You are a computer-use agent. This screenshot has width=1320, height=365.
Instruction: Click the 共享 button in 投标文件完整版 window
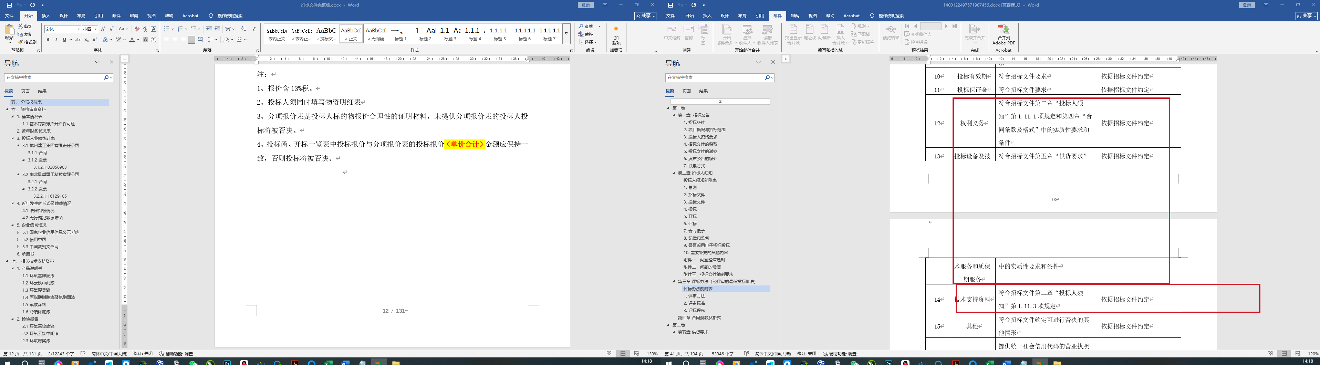pyautogui.click(x=645, y=16)
